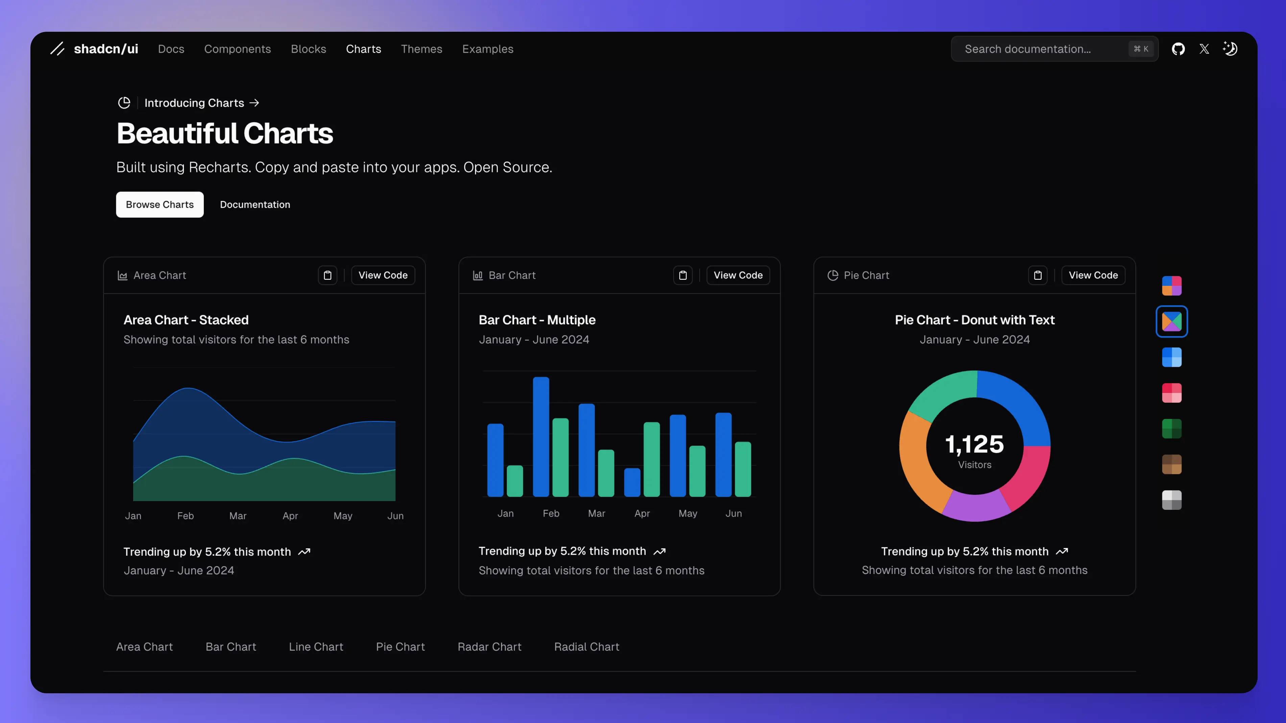The image size is (1286, 723).
Task: Select the red/pink theme swatch
Action: 1171,393
